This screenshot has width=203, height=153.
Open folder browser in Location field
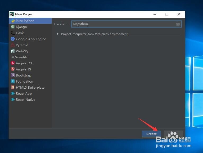coord(178,24)
